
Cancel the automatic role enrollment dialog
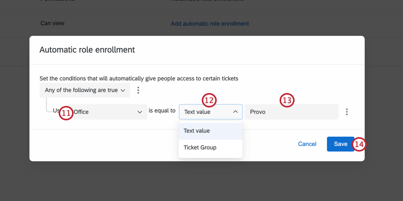pyautogui.click(x=307, y=144)
